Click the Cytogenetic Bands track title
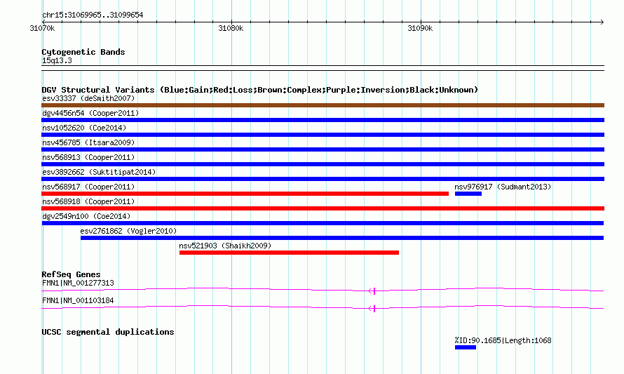The width and height of the screenshot is (624, 374). (x=83, y=52)
